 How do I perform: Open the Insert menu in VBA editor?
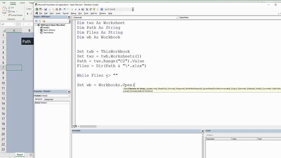(58, 14)
